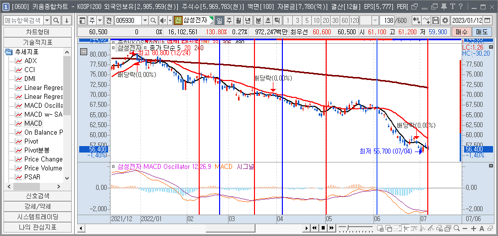Click the text 'A' tool icon
Viewport: 498px width, 236px height.
(x=482, y=228)
